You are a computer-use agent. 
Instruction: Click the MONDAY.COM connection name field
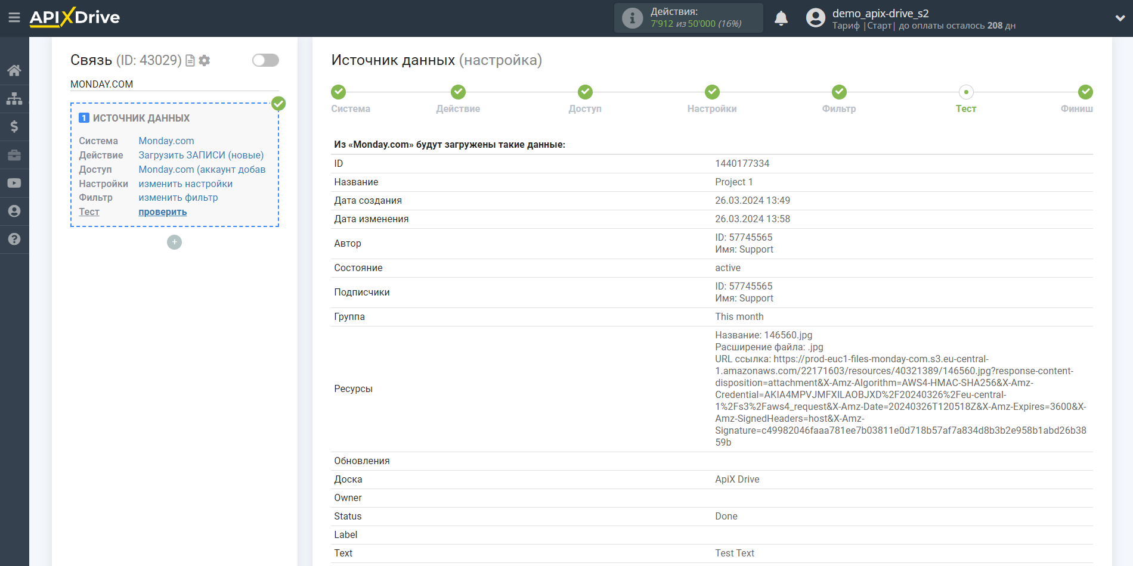175,84
